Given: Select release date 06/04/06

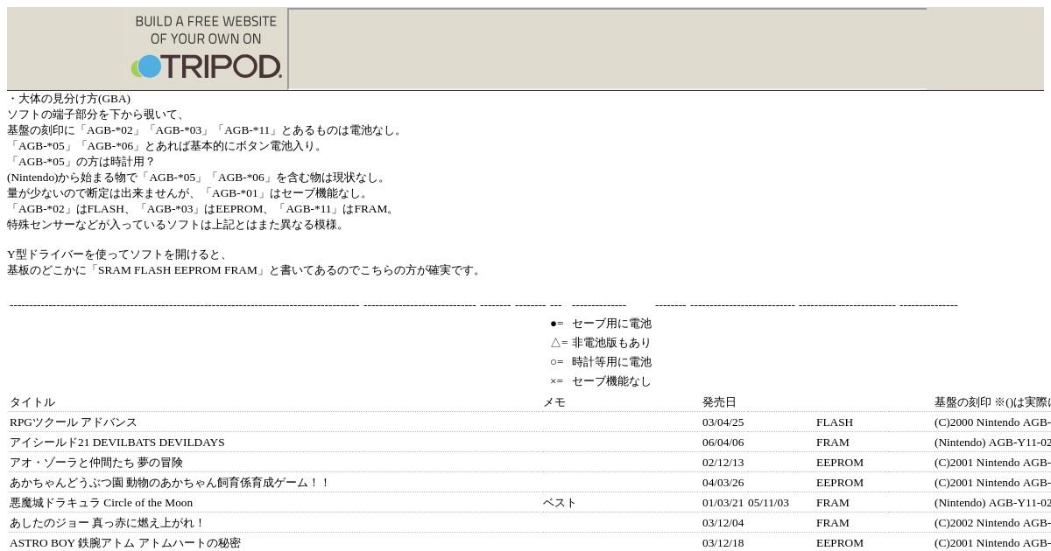Looking at the screenshot, I should 723,443.
